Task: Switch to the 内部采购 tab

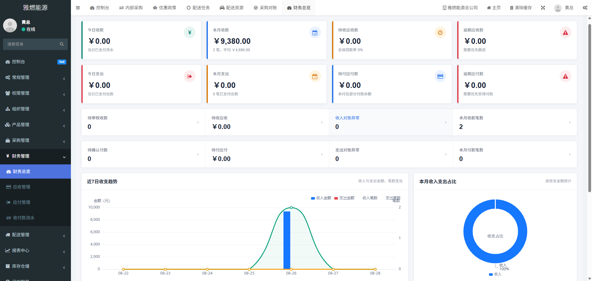Action: 131,8
